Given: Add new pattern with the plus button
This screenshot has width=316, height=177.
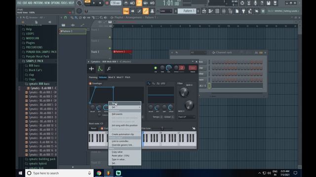Looking at the screenshot, I should click(x=198, y=11).
